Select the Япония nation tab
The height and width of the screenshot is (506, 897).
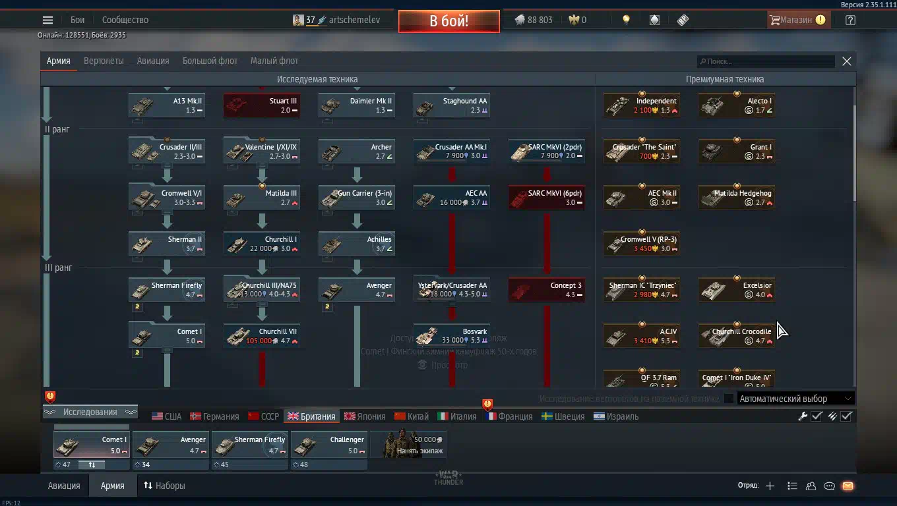pyautogui.click(x=365, y=416)
